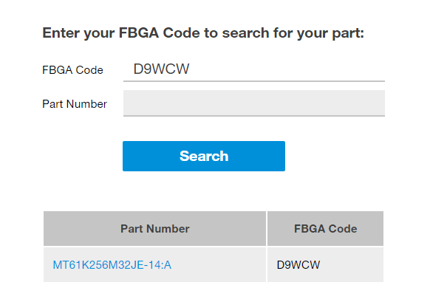Click the word Search on the button
The height and width of the screenshot is (302, 447).
204,156
